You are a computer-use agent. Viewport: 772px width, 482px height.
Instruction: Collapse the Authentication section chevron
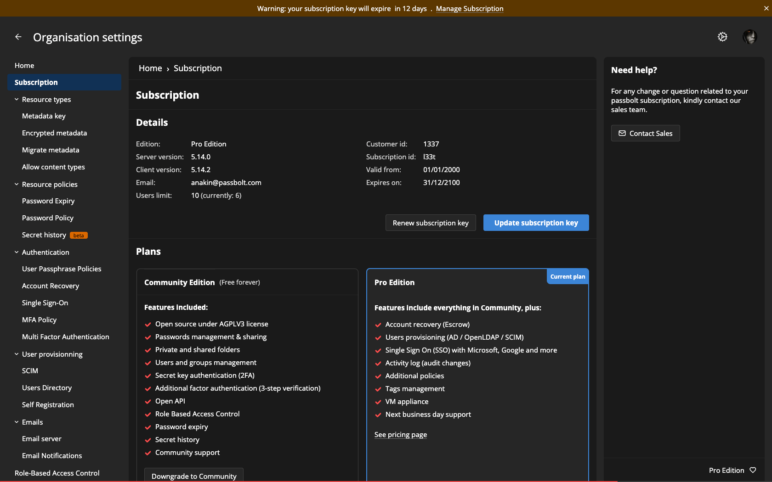pos(17,252)
